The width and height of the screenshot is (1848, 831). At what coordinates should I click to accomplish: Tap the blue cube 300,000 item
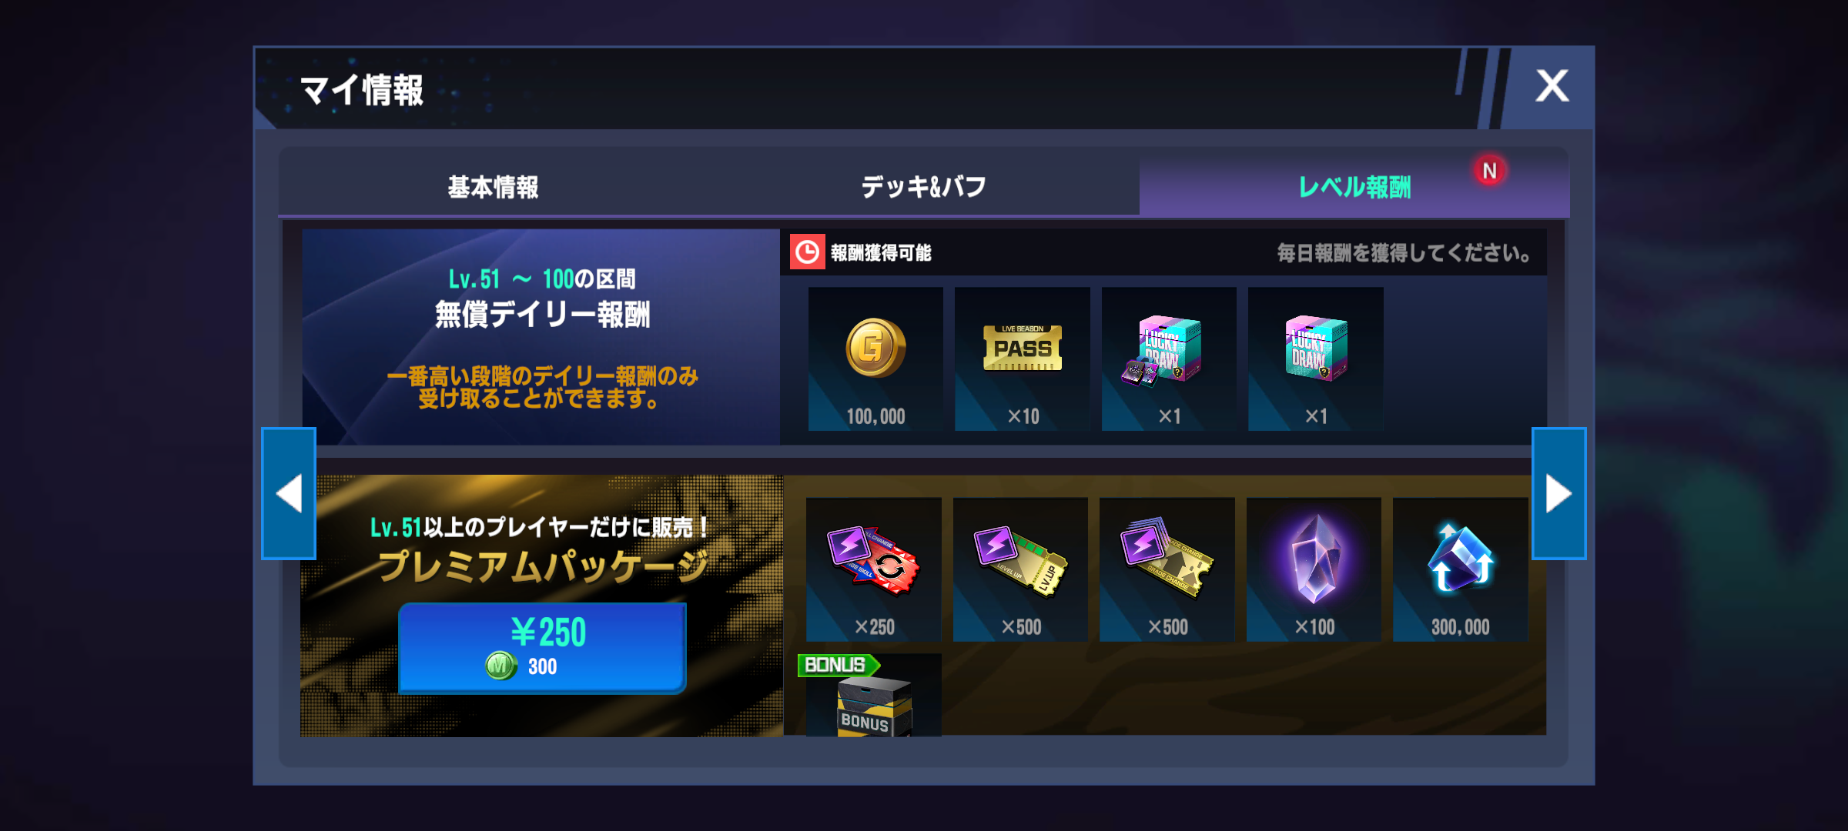click(1461, 569)
